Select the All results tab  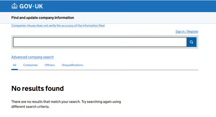click(15, 65)
